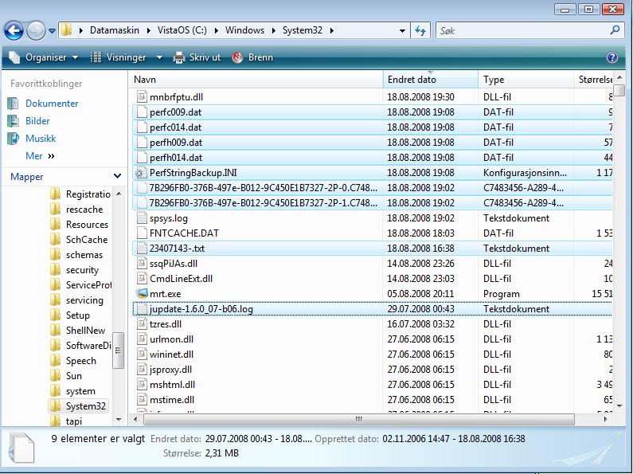Click horizontal scrollbar right arrow
This screenshot has height=474, width=633.
pyautogui.click(x=605, y=419)
